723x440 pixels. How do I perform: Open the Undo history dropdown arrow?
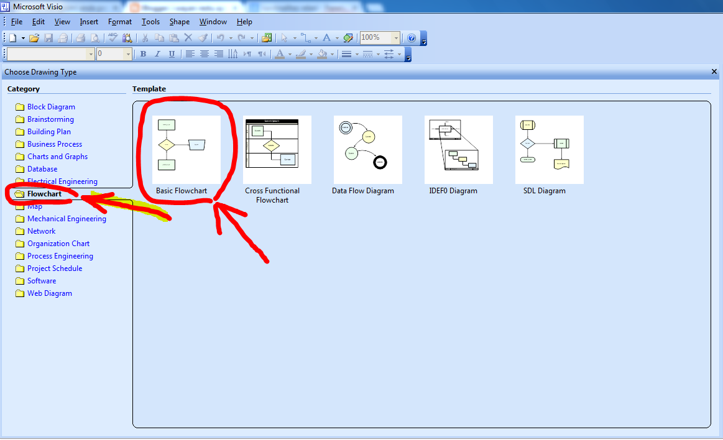231,39
